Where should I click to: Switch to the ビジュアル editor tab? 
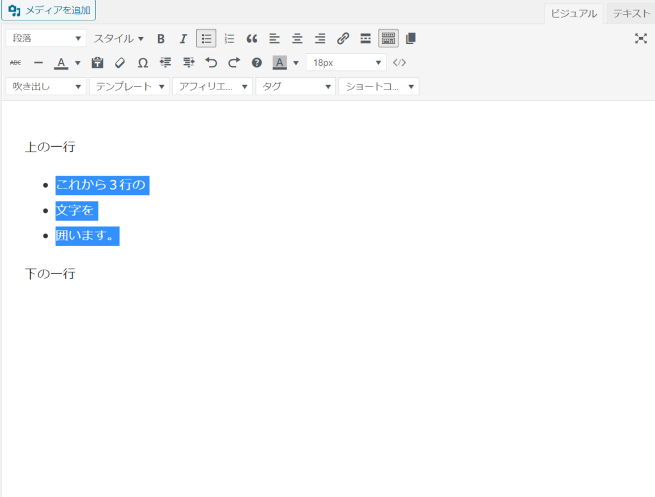[x=574, y=14]
